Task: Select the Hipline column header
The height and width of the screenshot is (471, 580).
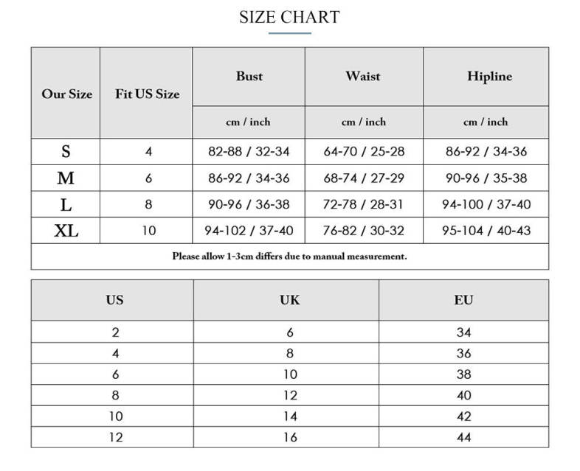Action: point(488,76)
